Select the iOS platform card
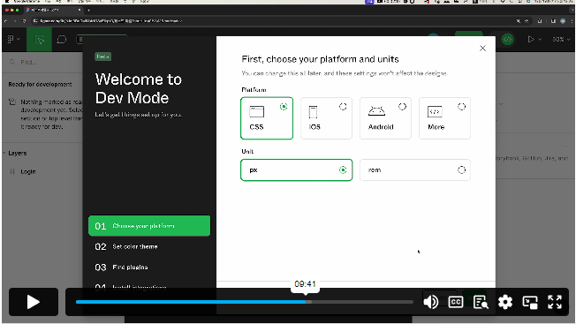The image size is (576, 324). coord(326,118)
